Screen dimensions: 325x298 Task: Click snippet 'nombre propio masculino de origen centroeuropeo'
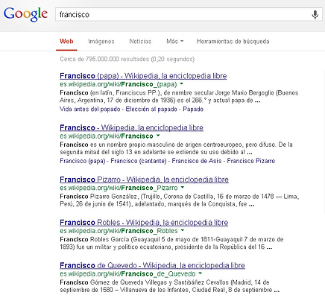click(x=176, y=148)
